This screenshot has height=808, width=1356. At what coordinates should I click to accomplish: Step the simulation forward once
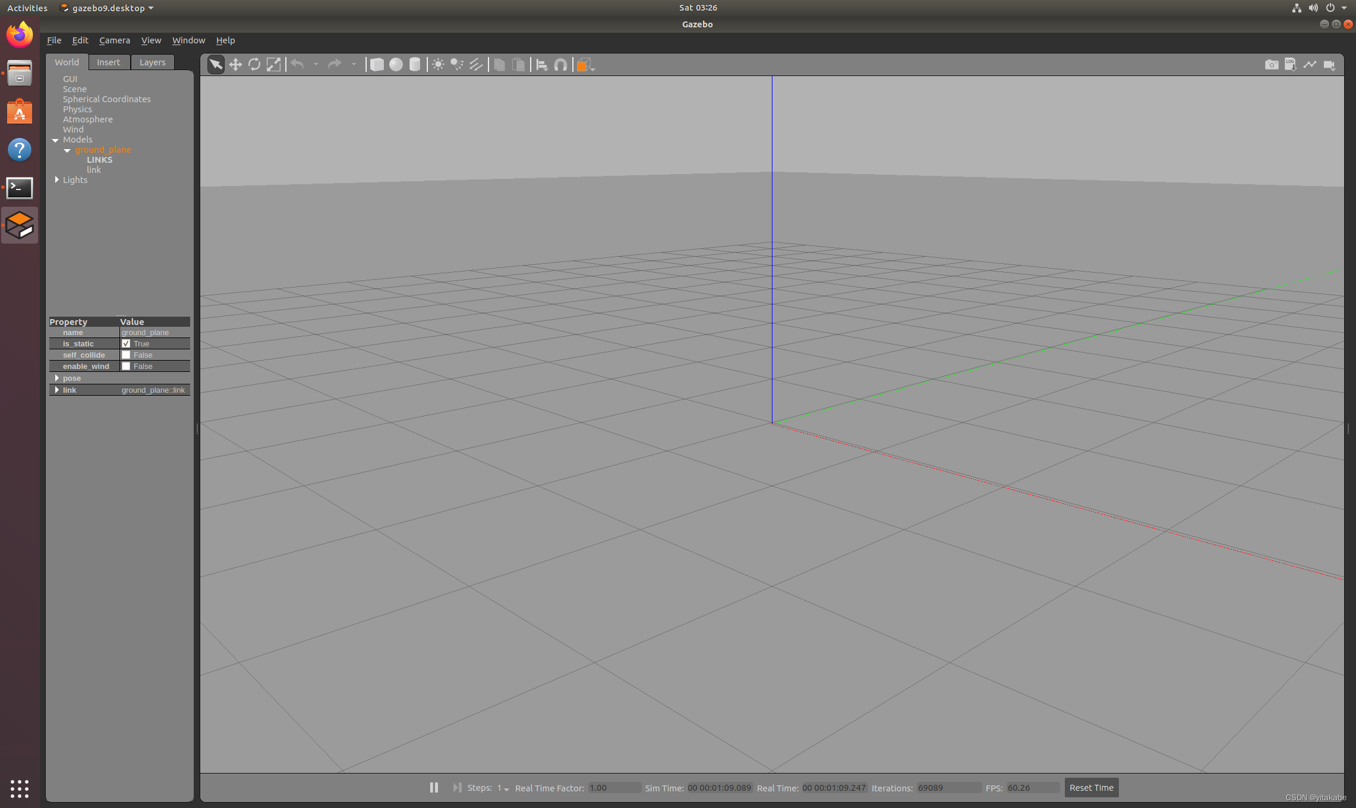point(457,787)
